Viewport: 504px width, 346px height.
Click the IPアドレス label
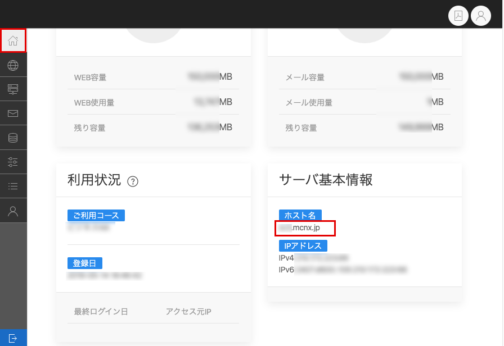pyautogui.click(x=303, y=246)
